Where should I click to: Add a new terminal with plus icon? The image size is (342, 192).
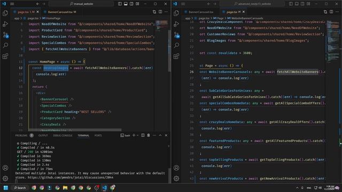coord(134,135)
